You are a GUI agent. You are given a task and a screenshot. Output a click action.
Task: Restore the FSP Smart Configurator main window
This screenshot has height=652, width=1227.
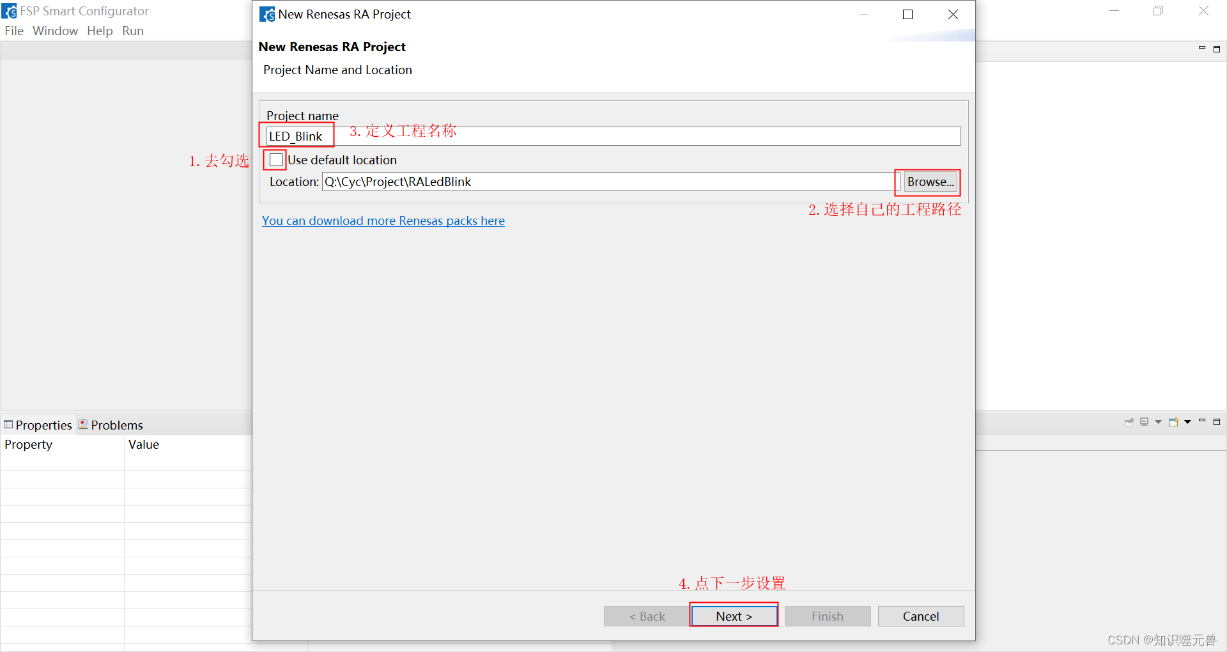click(1158, 11)
